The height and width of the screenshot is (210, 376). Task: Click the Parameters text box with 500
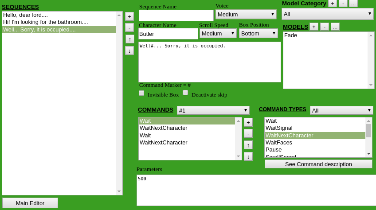point(256,191)
